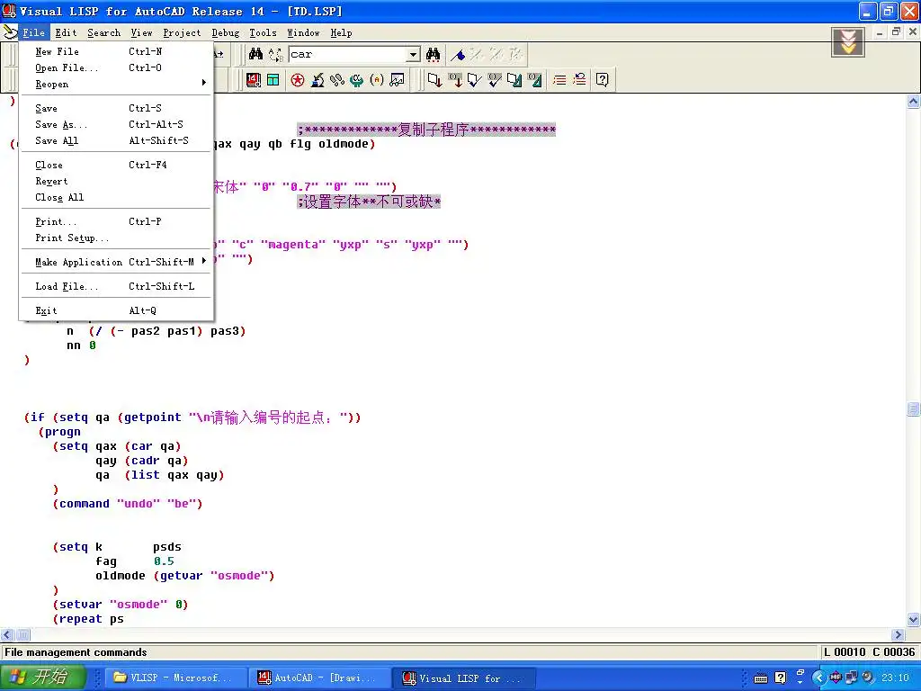Click the Uncomment block icon
921x691 pixels.
(x=579, y=80)
